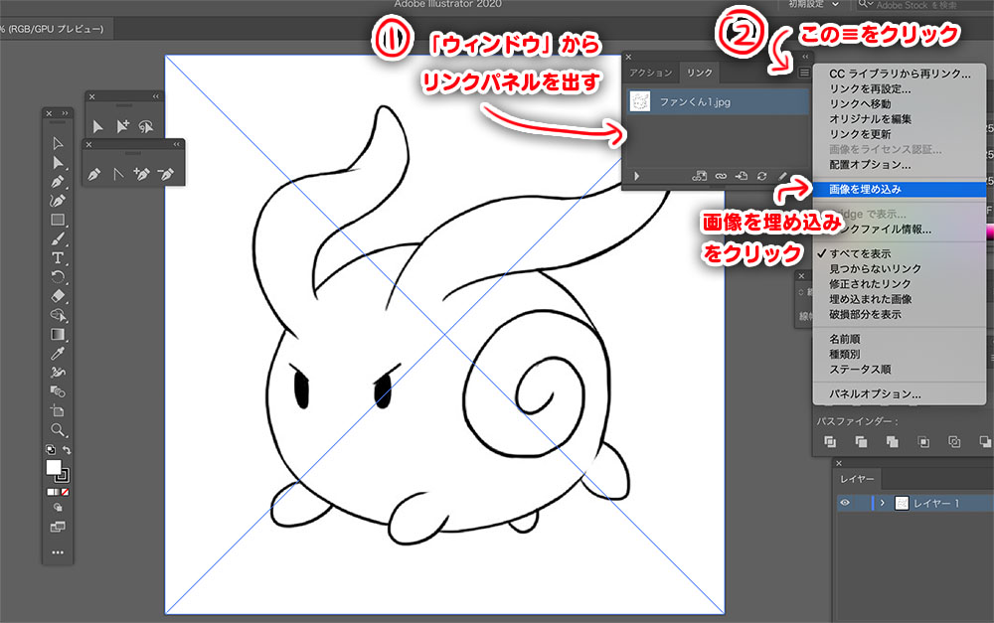Choose オリジナルを編集 from the menu
Image resolution: width=994 pixels, height=623 pixels.
tap(871, 119)
